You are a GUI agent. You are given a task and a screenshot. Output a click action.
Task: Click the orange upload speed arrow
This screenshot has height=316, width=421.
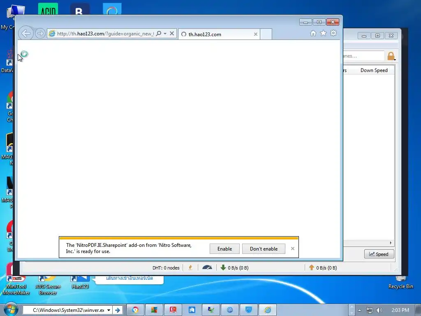tap(312, 267)
